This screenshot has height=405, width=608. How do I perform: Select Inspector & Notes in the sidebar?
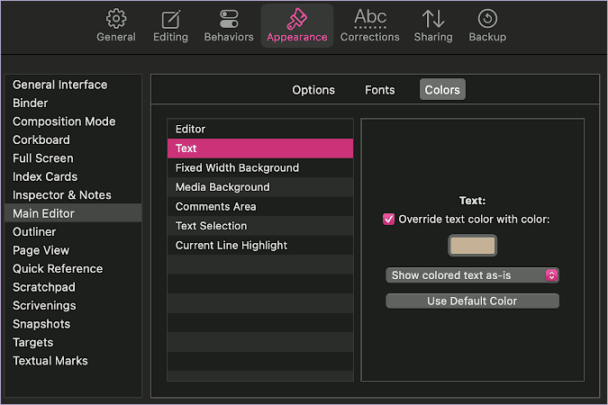point(73,195)
